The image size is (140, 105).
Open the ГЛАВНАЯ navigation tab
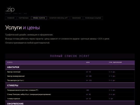pyautogui.click(x=11, y=18)
